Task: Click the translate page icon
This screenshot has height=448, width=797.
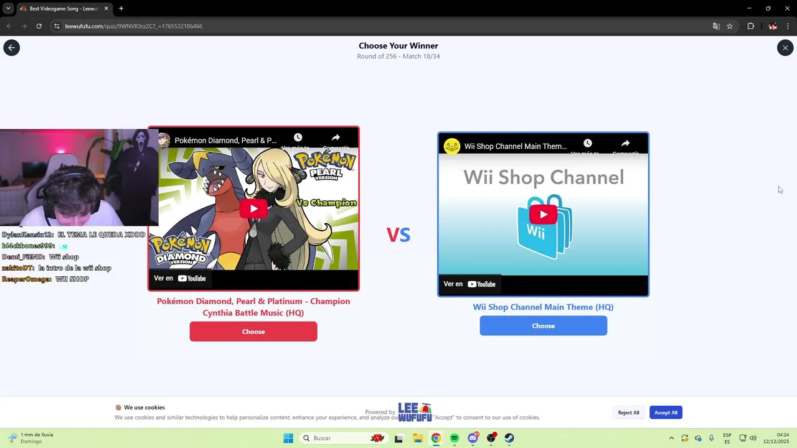Action: pos(716,26)
